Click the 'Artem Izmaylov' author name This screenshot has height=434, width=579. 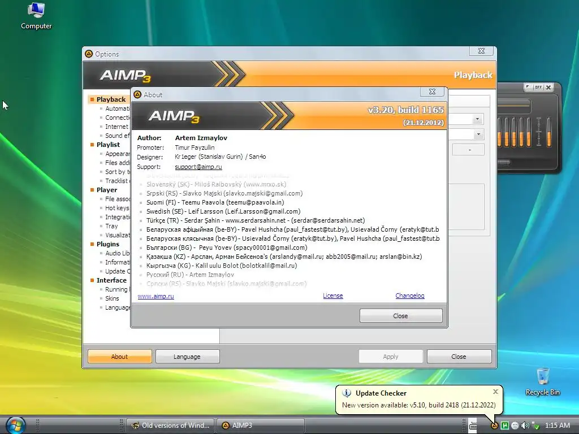(x=201, y=138)
